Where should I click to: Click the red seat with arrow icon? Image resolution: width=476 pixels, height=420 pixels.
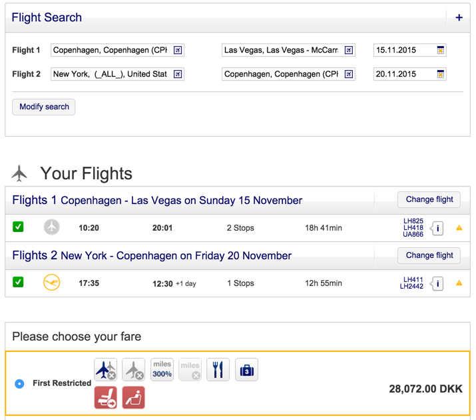click(x=106, y=397)
